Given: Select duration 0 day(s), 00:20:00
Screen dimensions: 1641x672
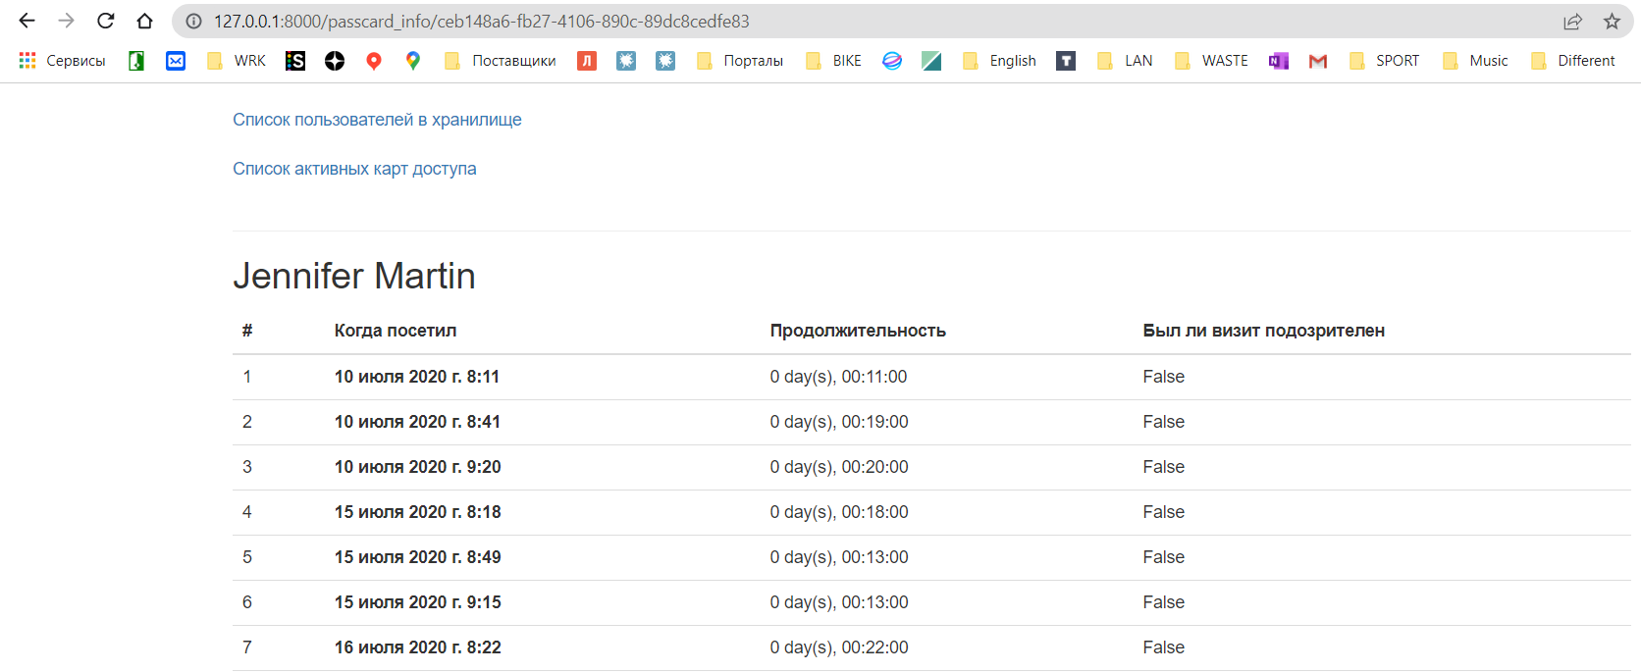Looking at the screenshot, I should pos(839,467).
